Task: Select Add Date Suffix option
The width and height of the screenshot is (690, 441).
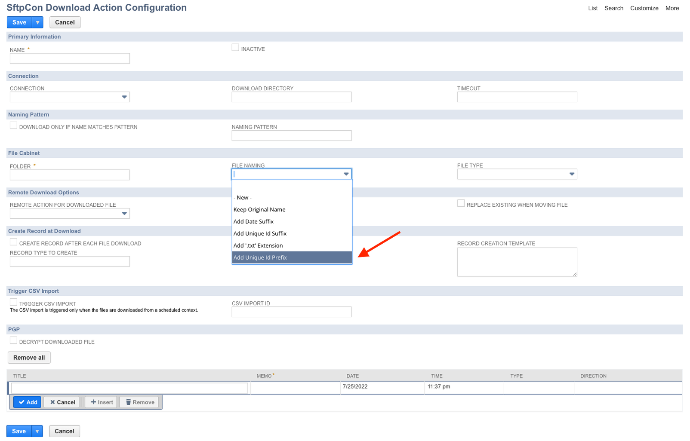Action: pos(292,222)
